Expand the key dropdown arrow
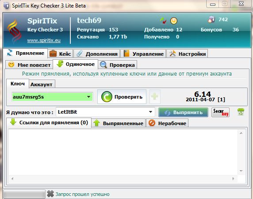This screenshot has height=199, width=253. 88,97
